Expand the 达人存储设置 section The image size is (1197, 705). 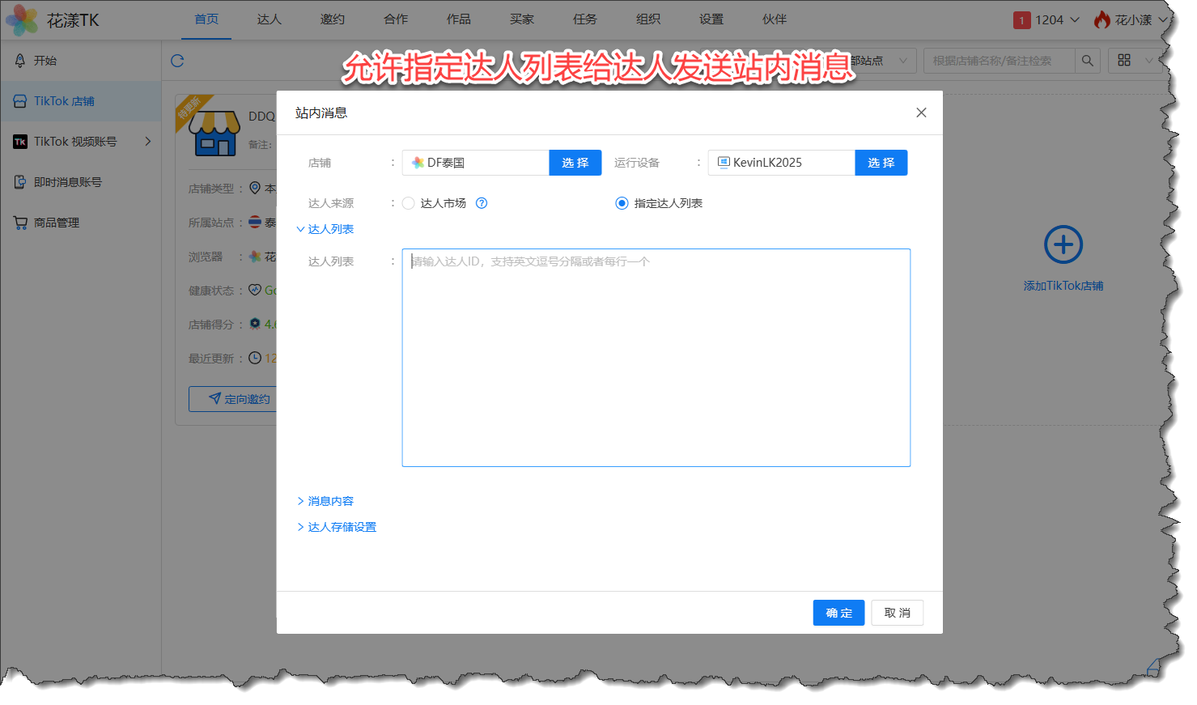coord(337,527)
